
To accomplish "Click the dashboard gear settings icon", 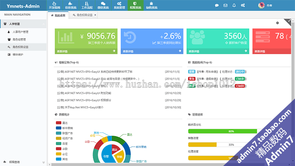I will coord(277,23).
